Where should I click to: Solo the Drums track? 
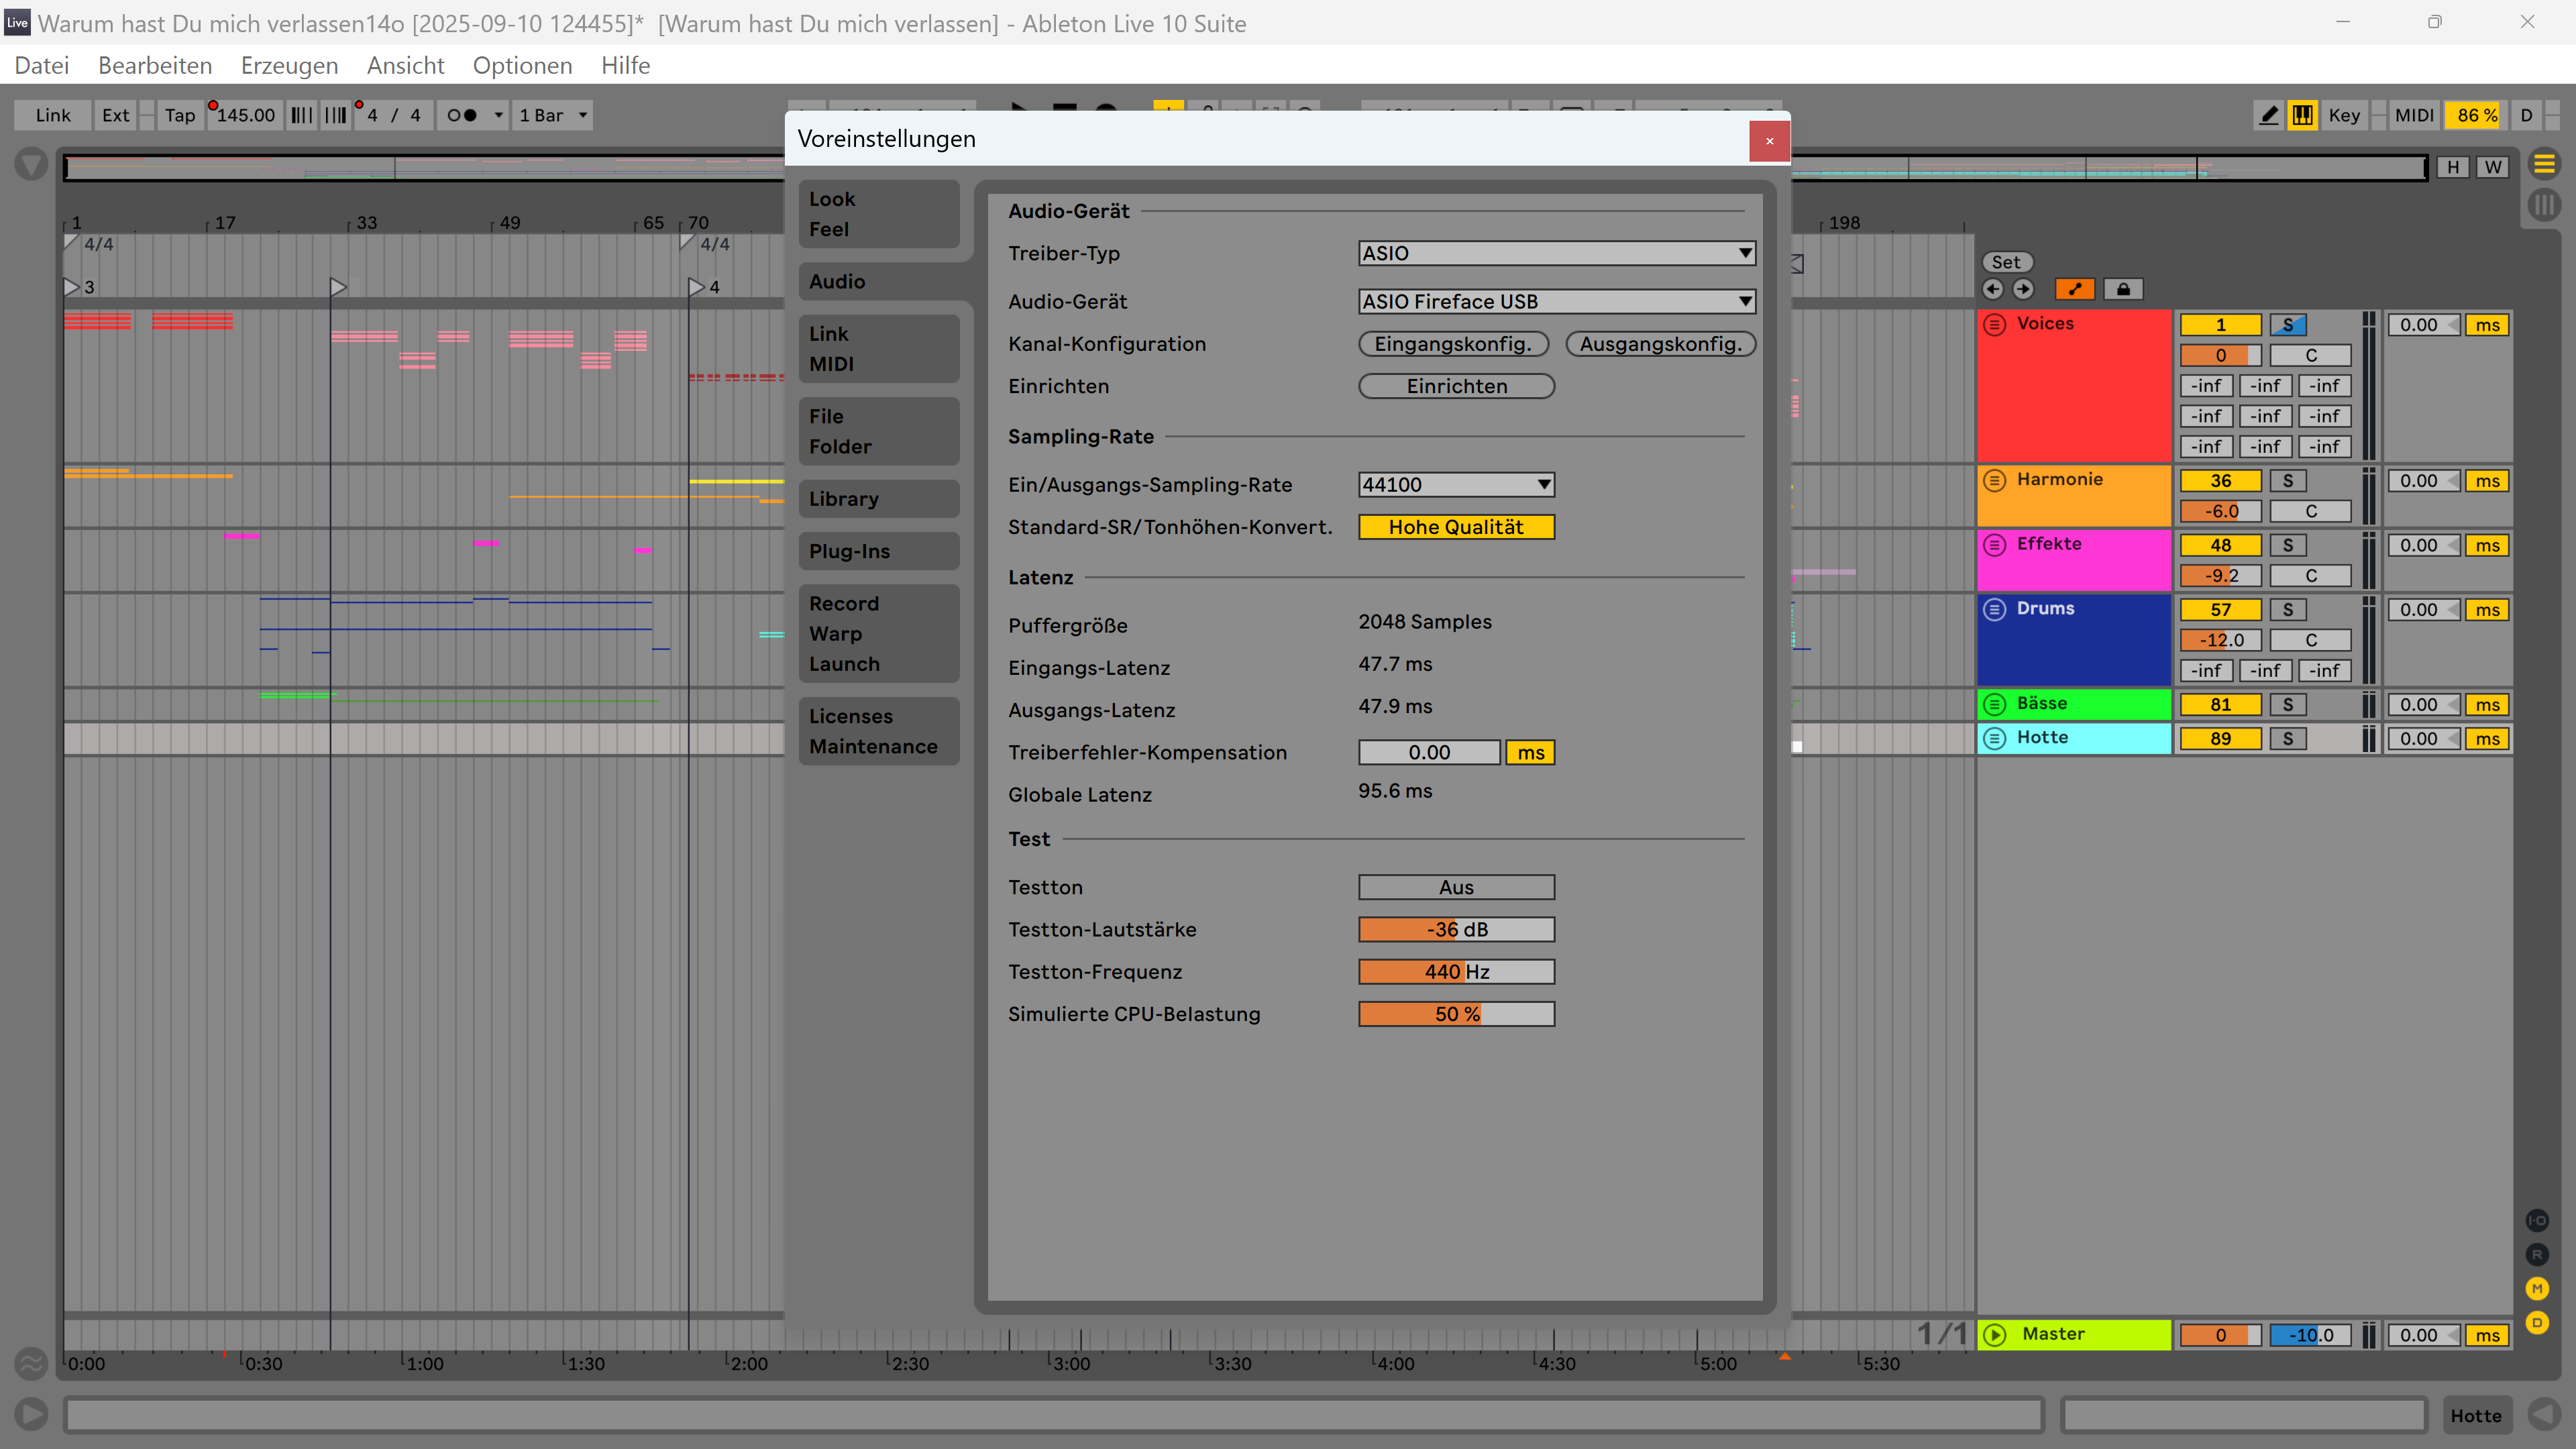[x=2288, y=610]
